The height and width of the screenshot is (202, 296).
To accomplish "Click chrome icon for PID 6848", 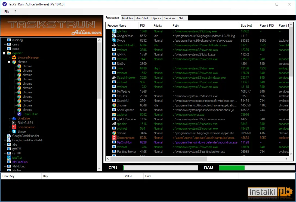I will (114, 105).
